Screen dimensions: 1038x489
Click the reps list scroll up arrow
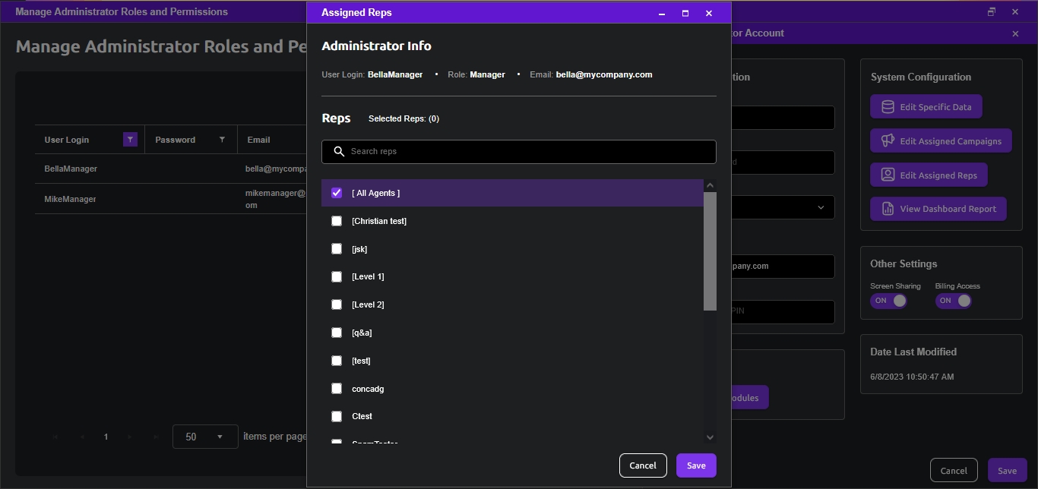[x=710, y=185]
